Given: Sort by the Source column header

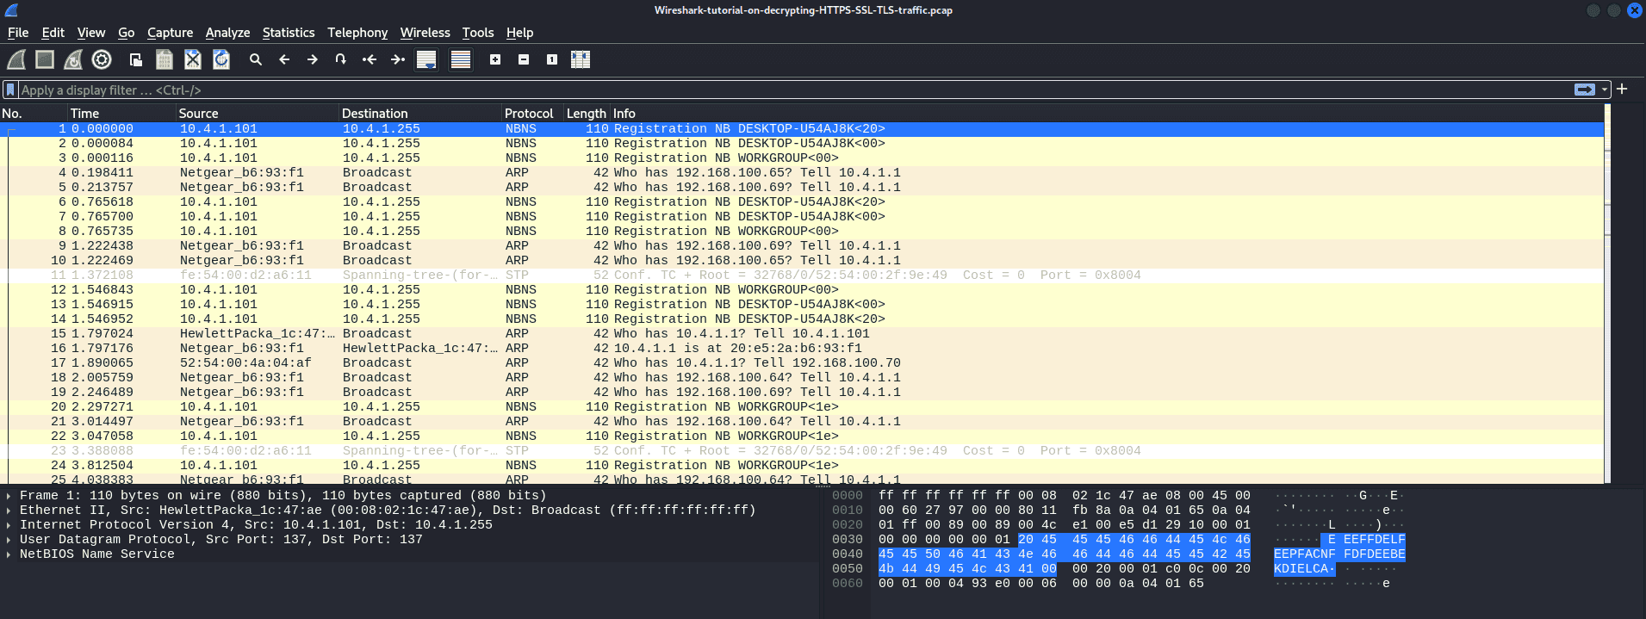Looking at the screenshot, I should pos(257,114).
